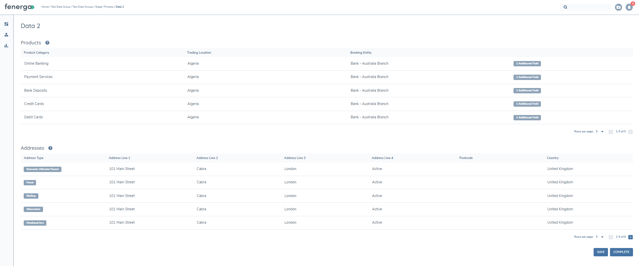Click the Fenergo logo

(x=19, y=7)
